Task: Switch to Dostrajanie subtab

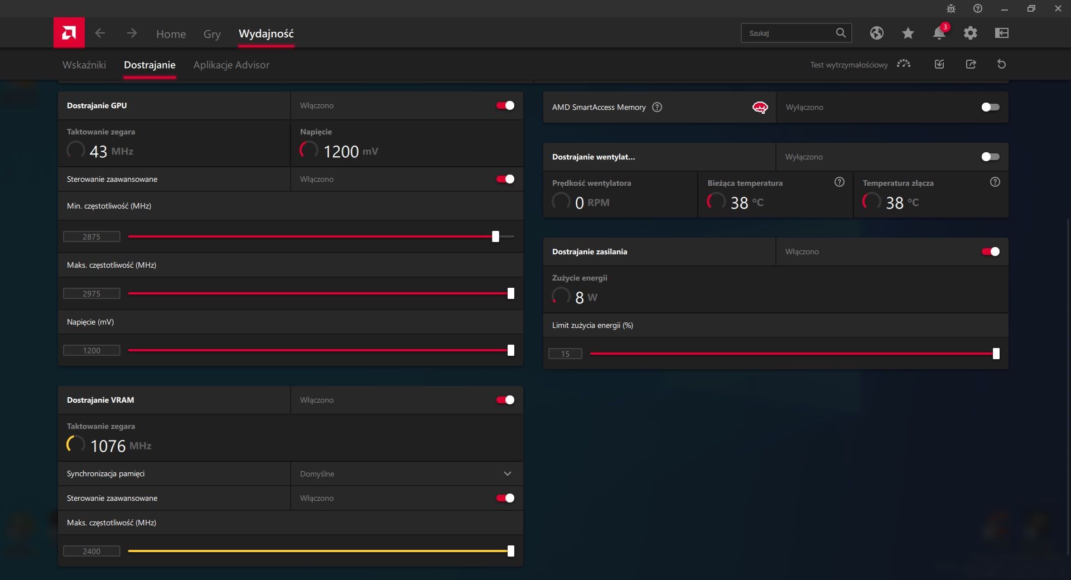Action: click(x=149, y=65)
